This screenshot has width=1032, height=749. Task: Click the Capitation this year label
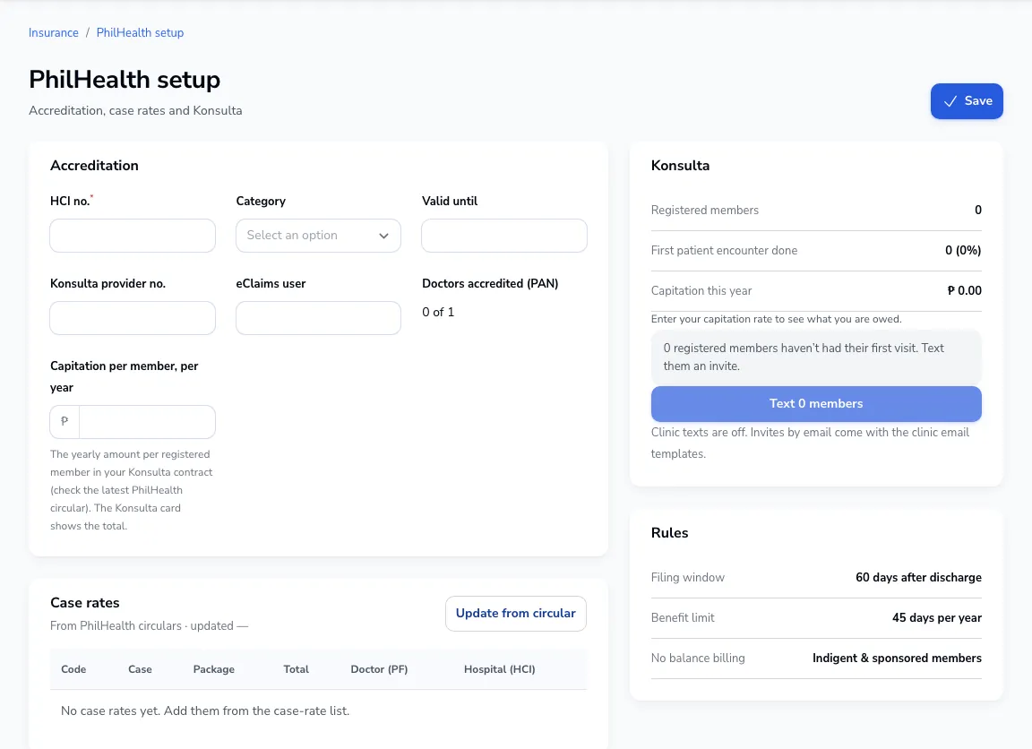click(x=701, y=290)
